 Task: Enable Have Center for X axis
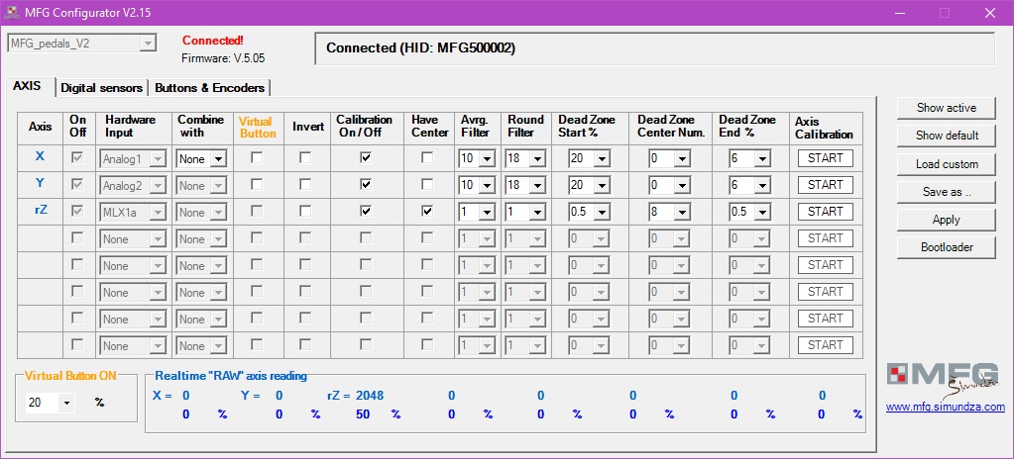427,157
